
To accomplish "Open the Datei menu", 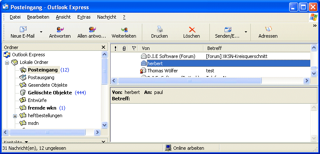I will [15, 17].
